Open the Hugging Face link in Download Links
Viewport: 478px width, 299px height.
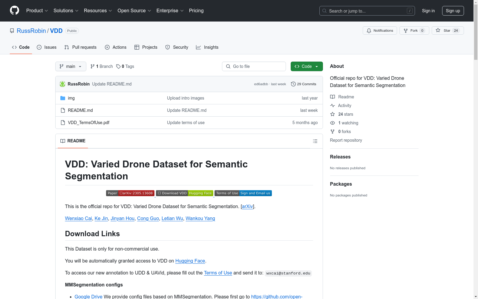click(190, 261)
